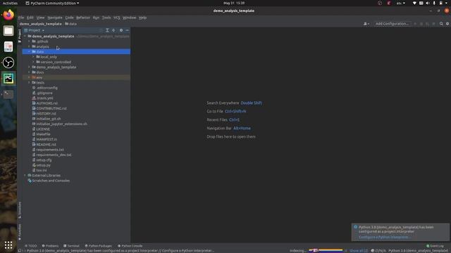This screenshot has width=451, height=253.
Task: Open the Window menu
Action: coord(130,18)
